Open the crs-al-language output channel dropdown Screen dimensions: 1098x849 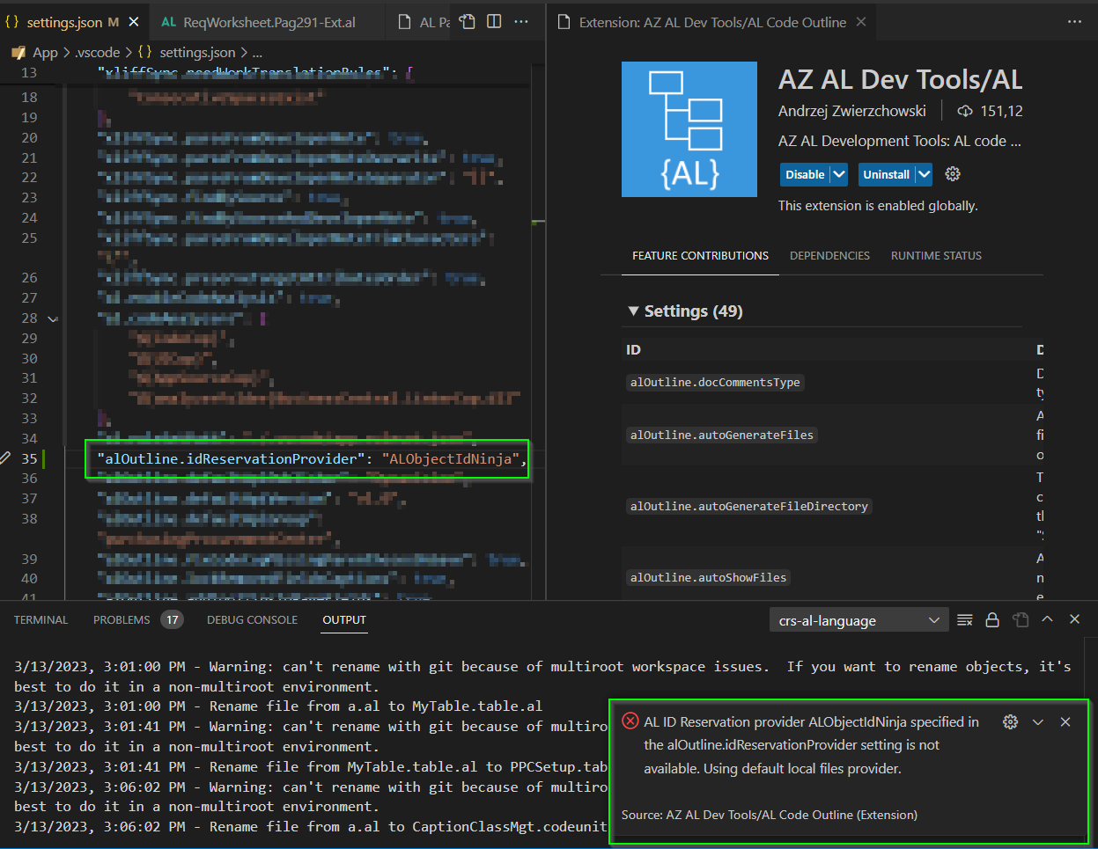coord(859,620)
